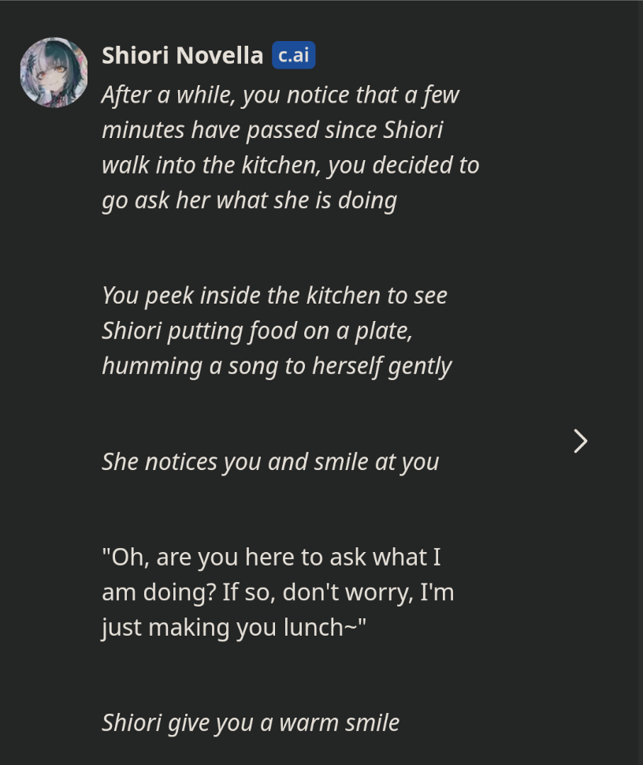
Task: Show next reply with right chevron
Action: pos(580,441)
